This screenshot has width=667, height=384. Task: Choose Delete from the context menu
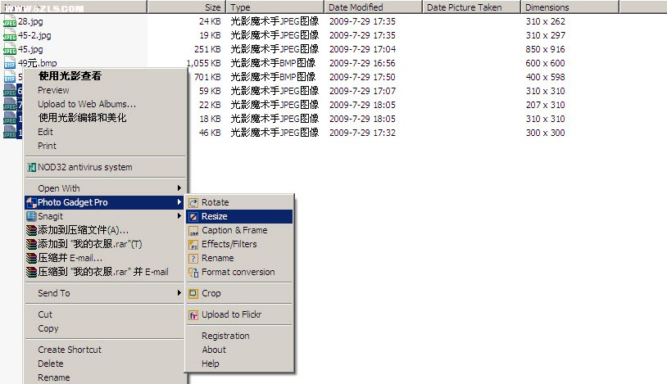click(x=51, y=364)
